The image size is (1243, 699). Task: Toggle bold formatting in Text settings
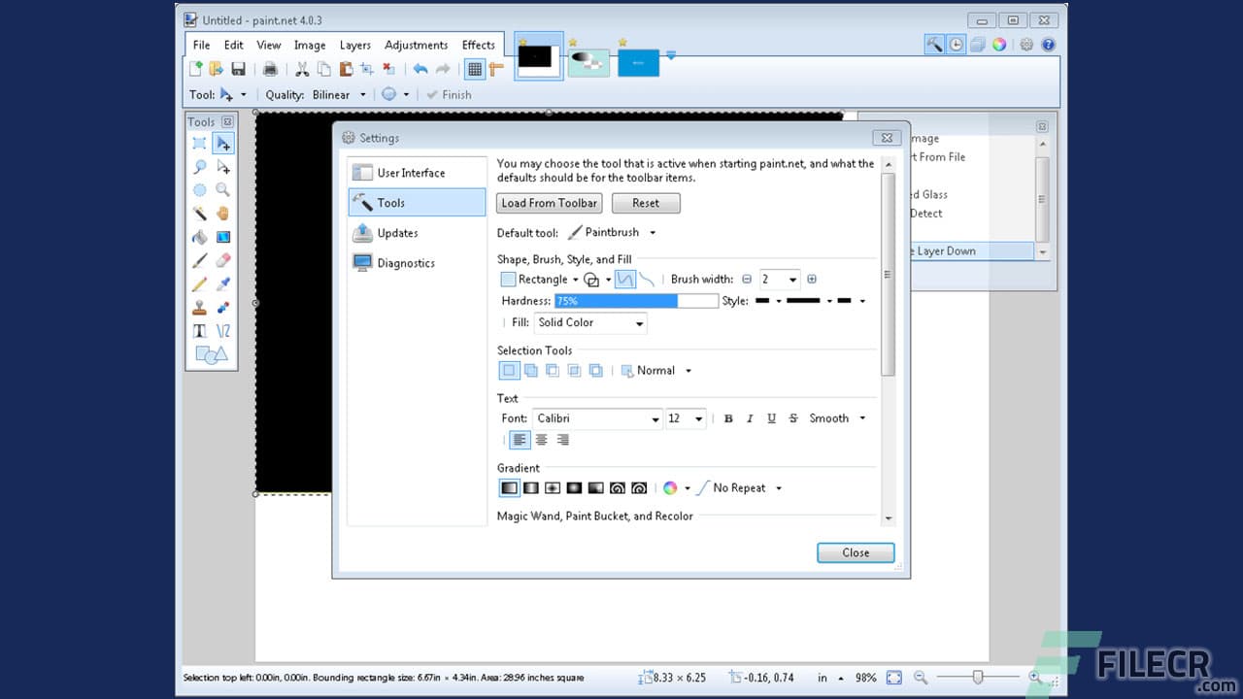728,417
